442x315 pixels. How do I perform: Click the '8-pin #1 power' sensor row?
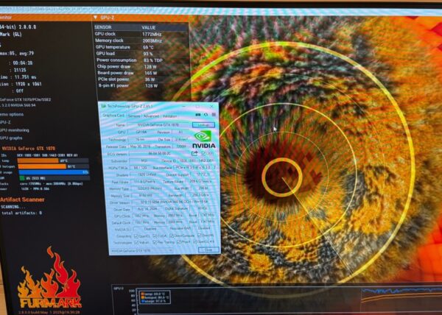[144, 85]
